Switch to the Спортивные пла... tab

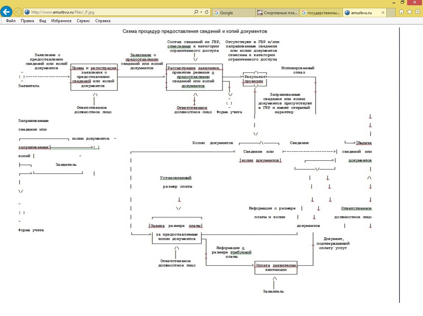pyautogui.click(x=277, y=13)
